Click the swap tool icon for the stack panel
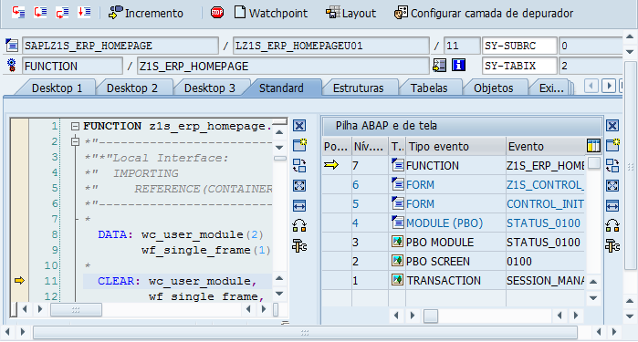Viewport: 638px width, 342px height. pyautogui.click(x=612, y=165)
